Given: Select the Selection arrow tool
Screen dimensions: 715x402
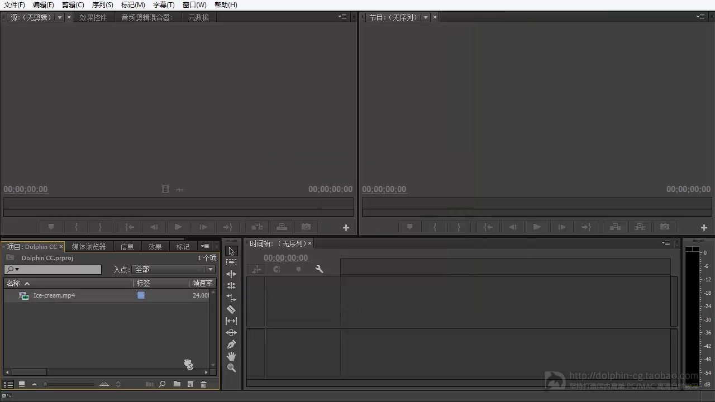Looking at the screenshot, I should coord(231,251).
